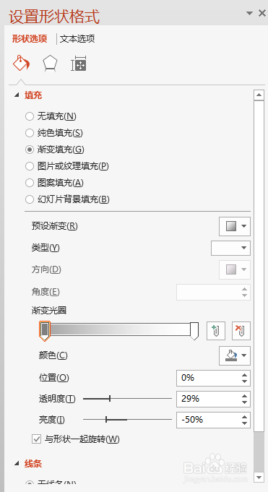Open the Fill & Line paint bucket tab
Image resolution: width=268 pixels, height=492 pixels.
[21, 64]
